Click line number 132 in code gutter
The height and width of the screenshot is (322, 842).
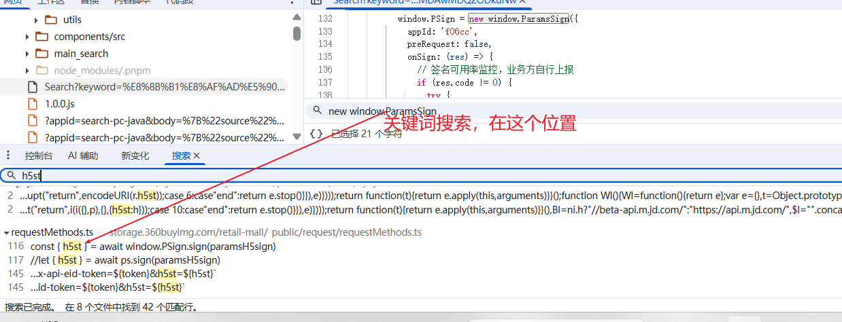click(x=325, y=19)
